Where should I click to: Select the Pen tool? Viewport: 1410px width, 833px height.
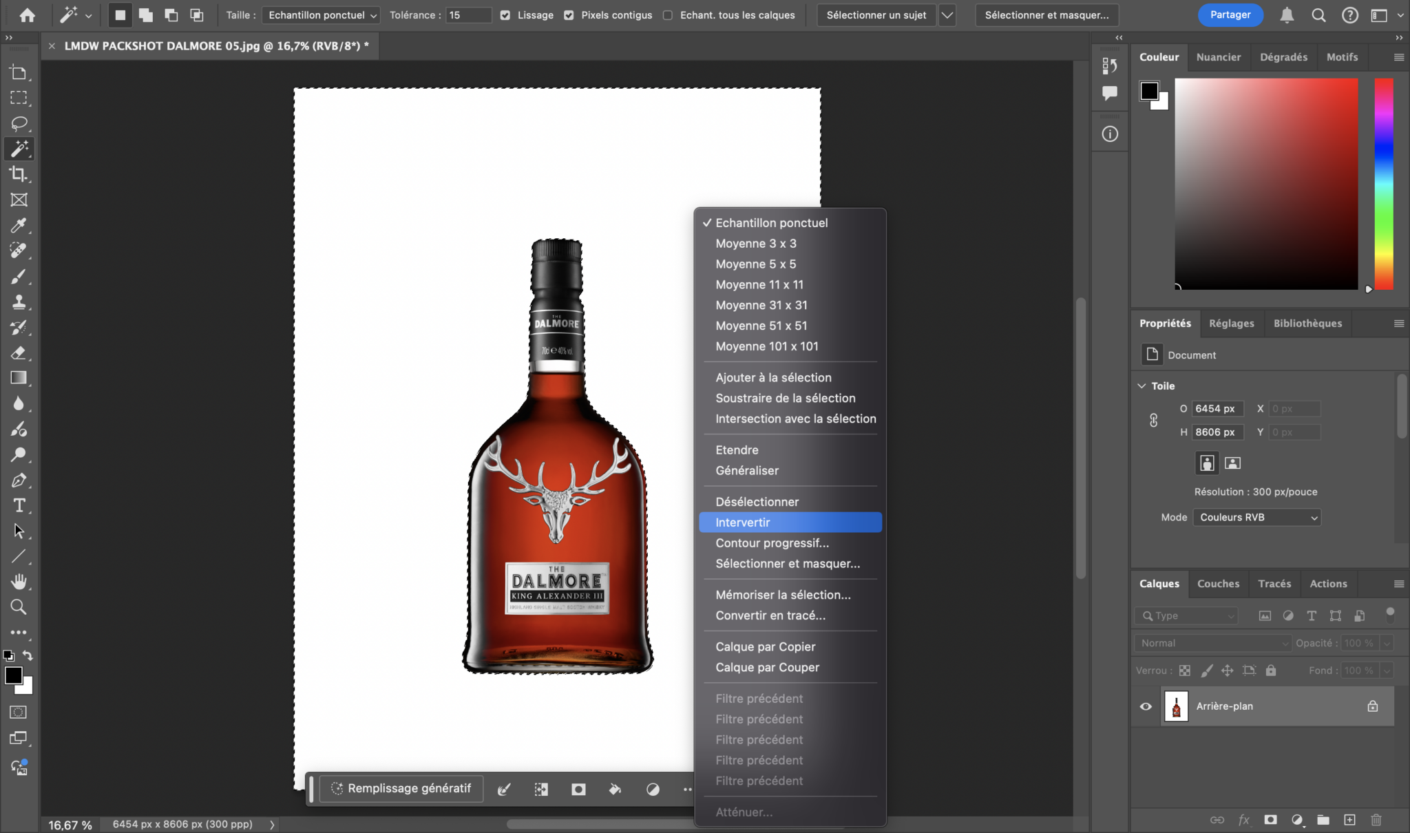click(x=19, y=481)
